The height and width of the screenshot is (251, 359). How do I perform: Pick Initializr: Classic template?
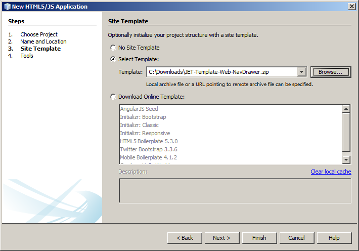point(231,125)
